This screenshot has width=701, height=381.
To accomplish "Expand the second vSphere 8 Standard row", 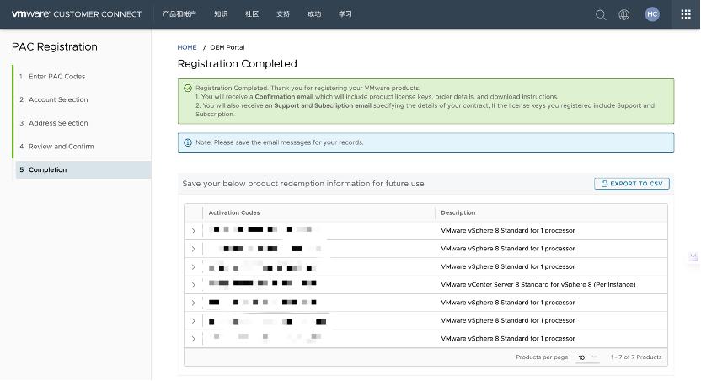I will (x=193, y=249).
